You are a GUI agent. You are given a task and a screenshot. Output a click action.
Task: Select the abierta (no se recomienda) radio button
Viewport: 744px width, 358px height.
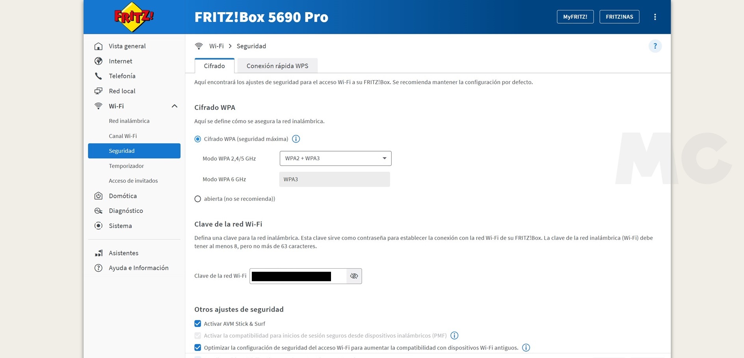tap(198, 199)
